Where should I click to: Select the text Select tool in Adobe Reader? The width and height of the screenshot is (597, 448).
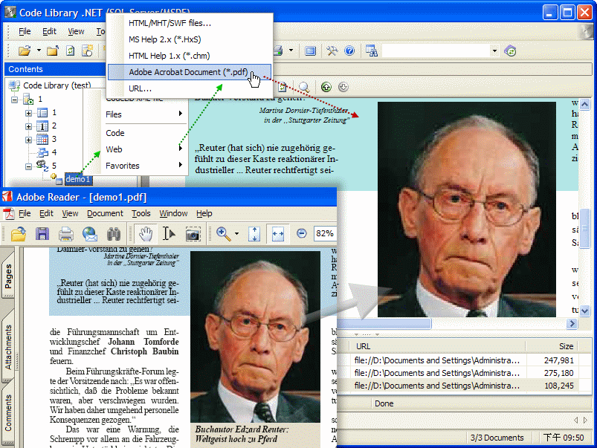pyautogui.click(x=169, y=234)
